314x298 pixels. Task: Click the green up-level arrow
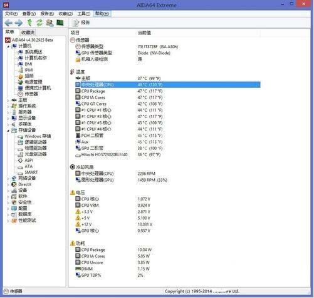pos(29,22)
